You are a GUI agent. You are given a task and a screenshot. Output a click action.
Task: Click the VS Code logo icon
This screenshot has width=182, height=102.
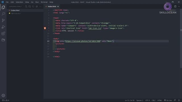click(x=3, y=2)
